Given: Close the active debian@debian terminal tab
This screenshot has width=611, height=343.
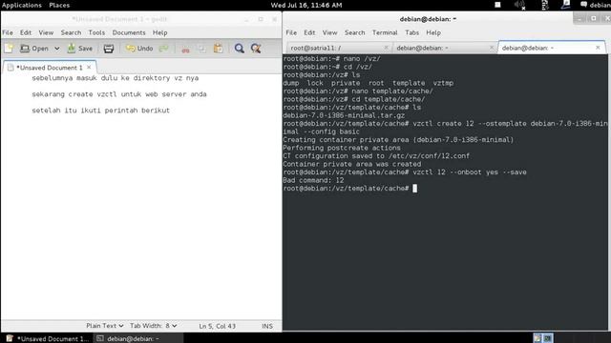Looking at the screenshot, I should [x=598, y=48].
